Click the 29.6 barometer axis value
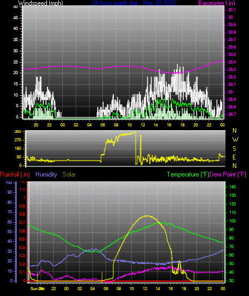 232,47
